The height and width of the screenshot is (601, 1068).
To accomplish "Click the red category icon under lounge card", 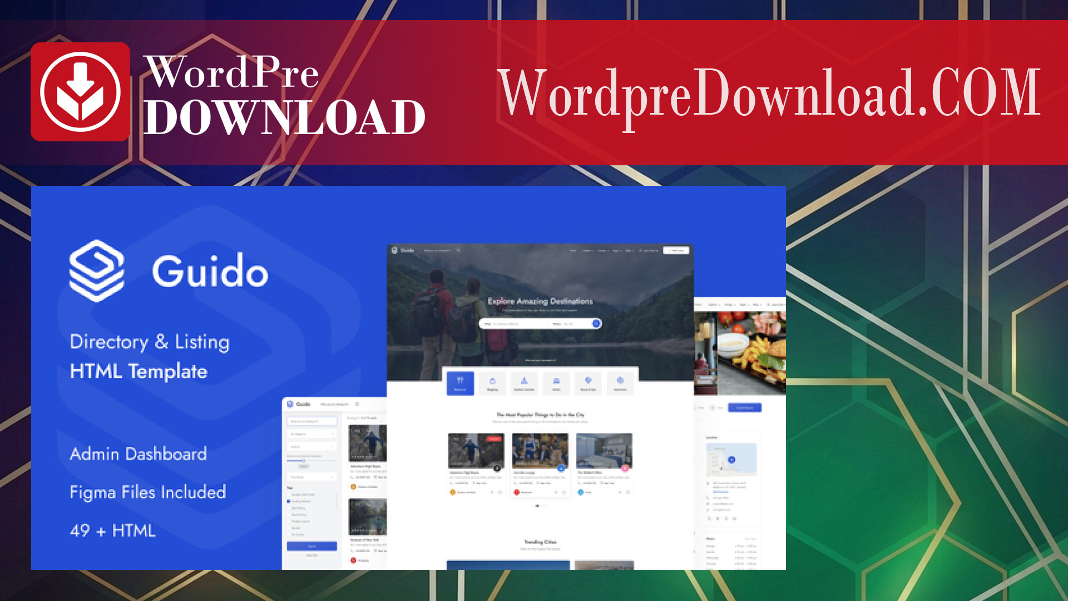I will coord(516,492).
